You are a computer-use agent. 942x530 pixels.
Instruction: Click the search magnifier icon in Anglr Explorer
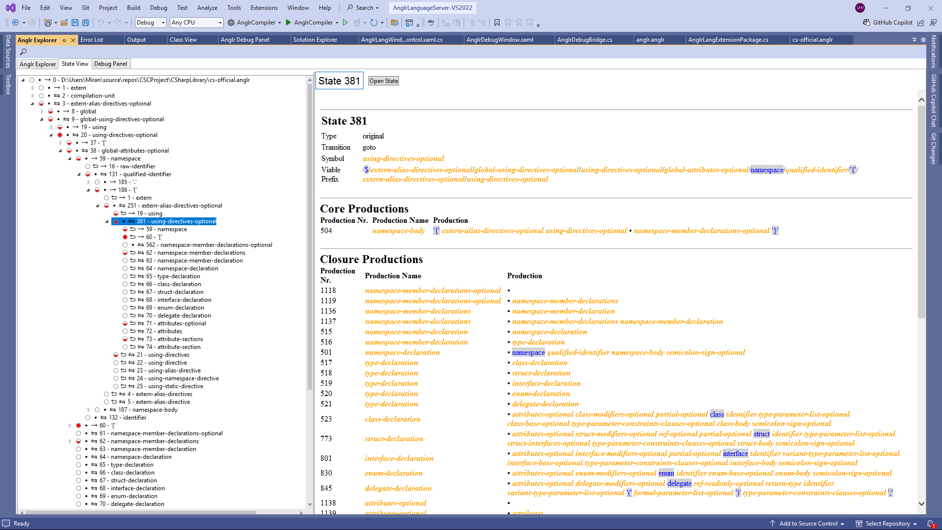tap(23, 52)
